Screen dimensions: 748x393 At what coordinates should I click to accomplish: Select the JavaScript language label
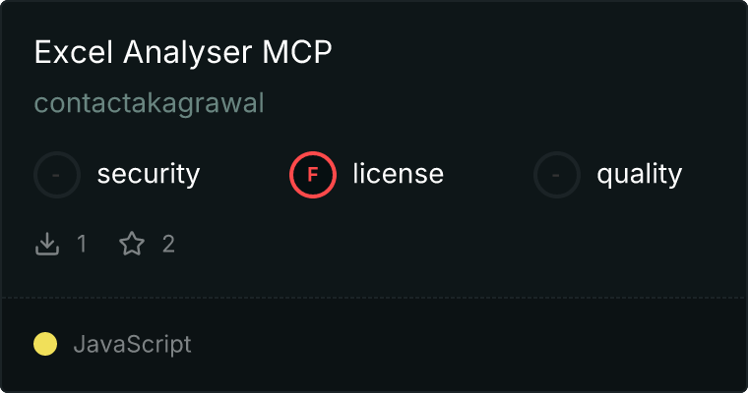pyautogui.click(x=132, y=345)
